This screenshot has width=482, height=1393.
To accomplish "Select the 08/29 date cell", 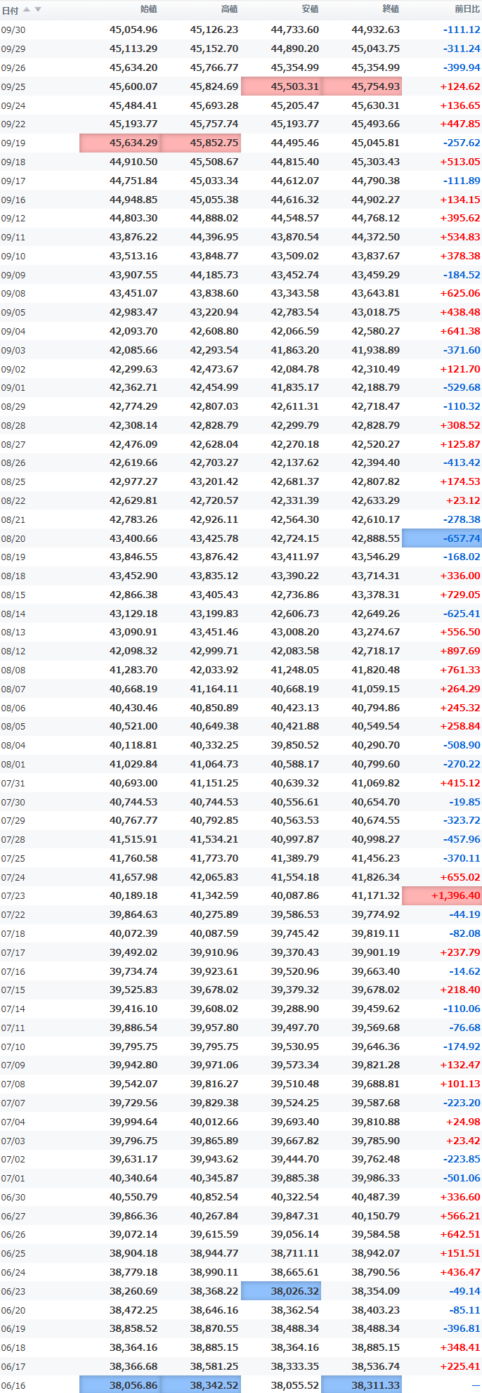I will coord(13,406).
